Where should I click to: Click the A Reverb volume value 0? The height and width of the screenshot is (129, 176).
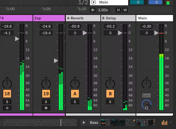[x=75, y=33]
